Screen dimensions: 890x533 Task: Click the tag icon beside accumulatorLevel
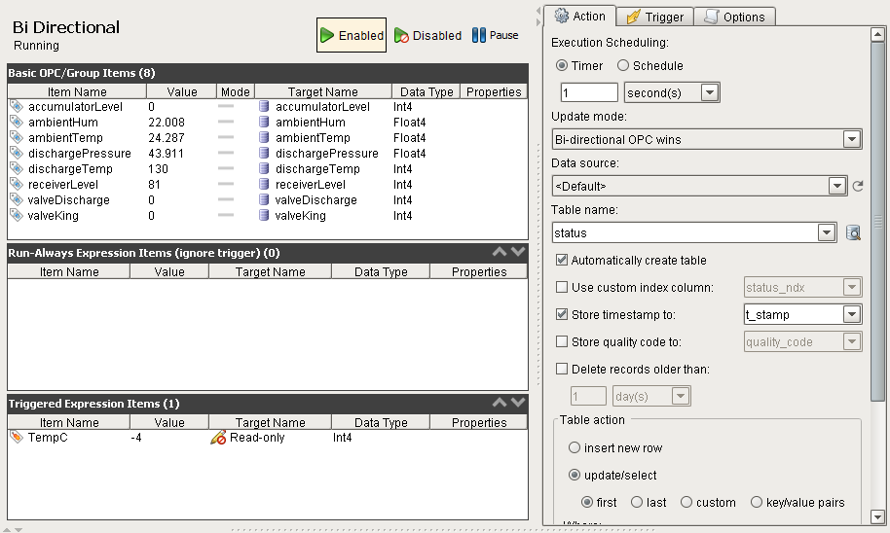point(16,107)
